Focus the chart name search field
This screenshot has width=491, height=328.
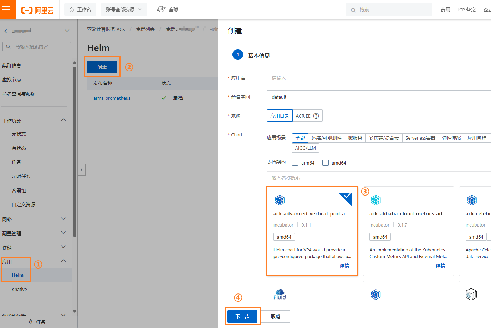(379, 178)
